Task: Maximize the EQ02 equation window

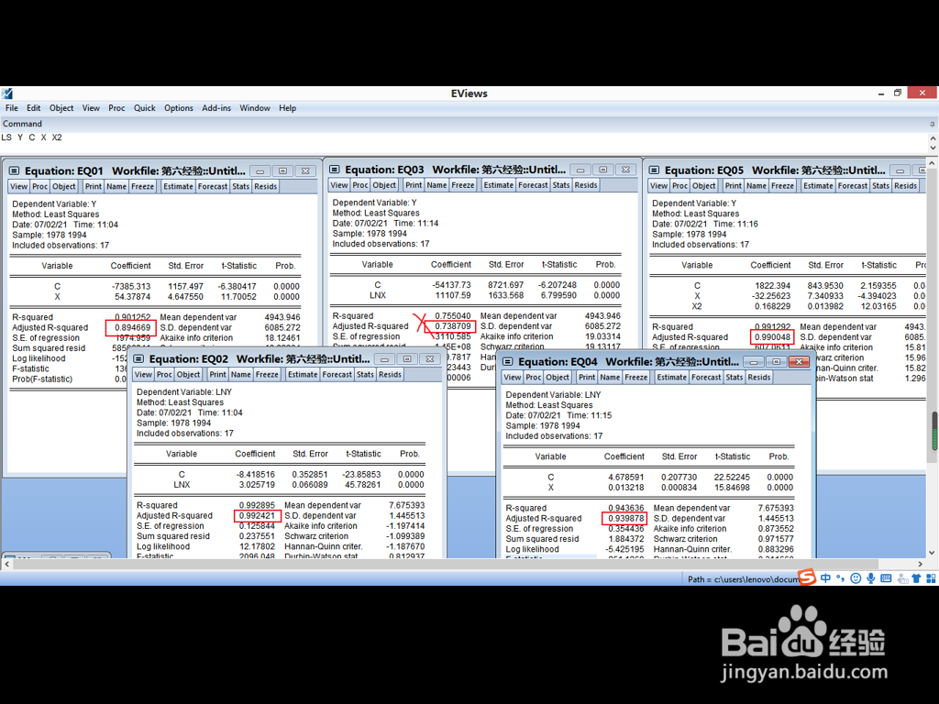Action: pos(407,359)
